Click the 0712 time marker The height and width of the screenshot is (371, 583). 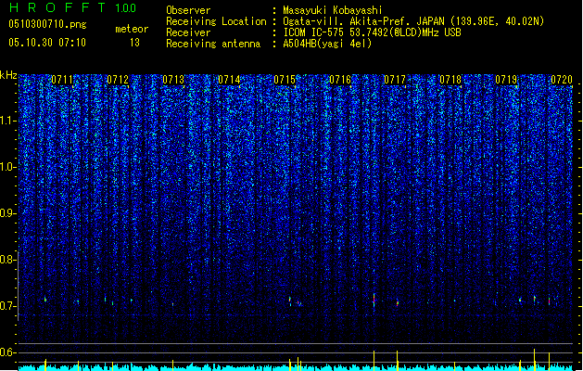[118, 80]
